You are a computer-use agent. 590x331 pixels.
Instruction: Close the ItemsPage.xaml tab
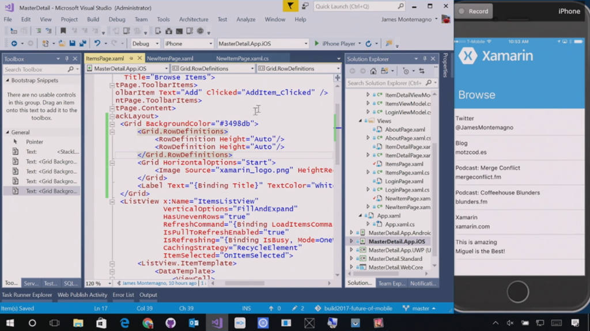(x=139, y=58)
